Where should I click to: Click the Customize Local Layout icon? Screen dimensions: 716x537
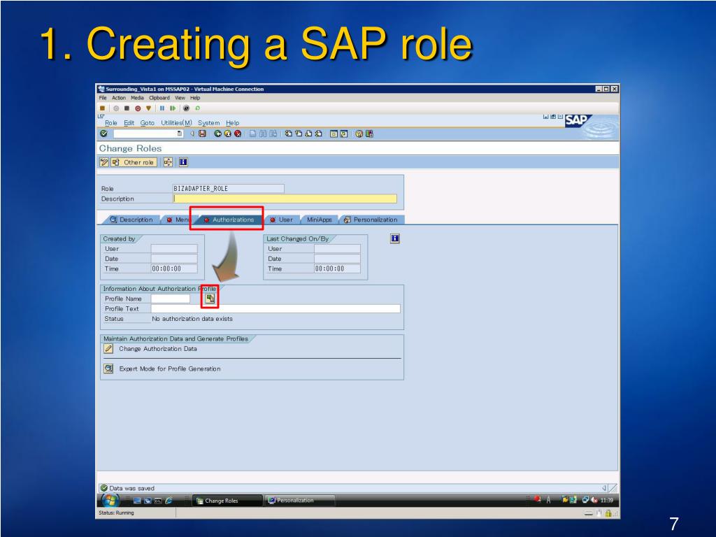click(369, 134)
